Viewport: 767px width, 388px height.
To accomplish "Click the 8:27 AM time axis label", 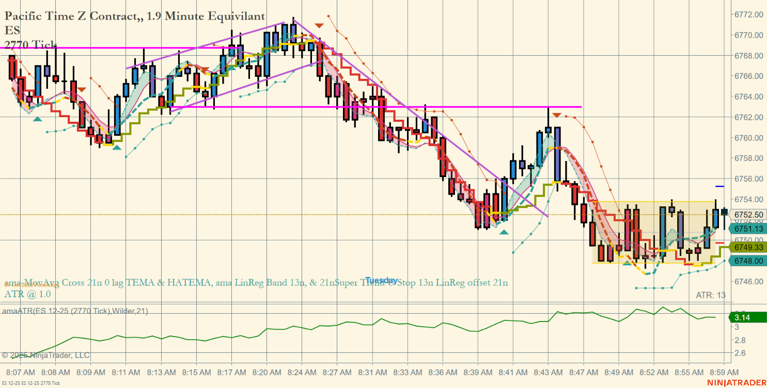I will [337, 372].
